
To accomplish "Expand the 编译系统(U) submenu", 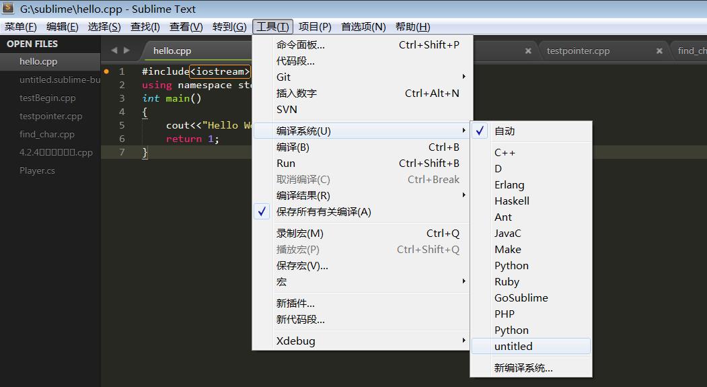I will click(x=363, y=131).
